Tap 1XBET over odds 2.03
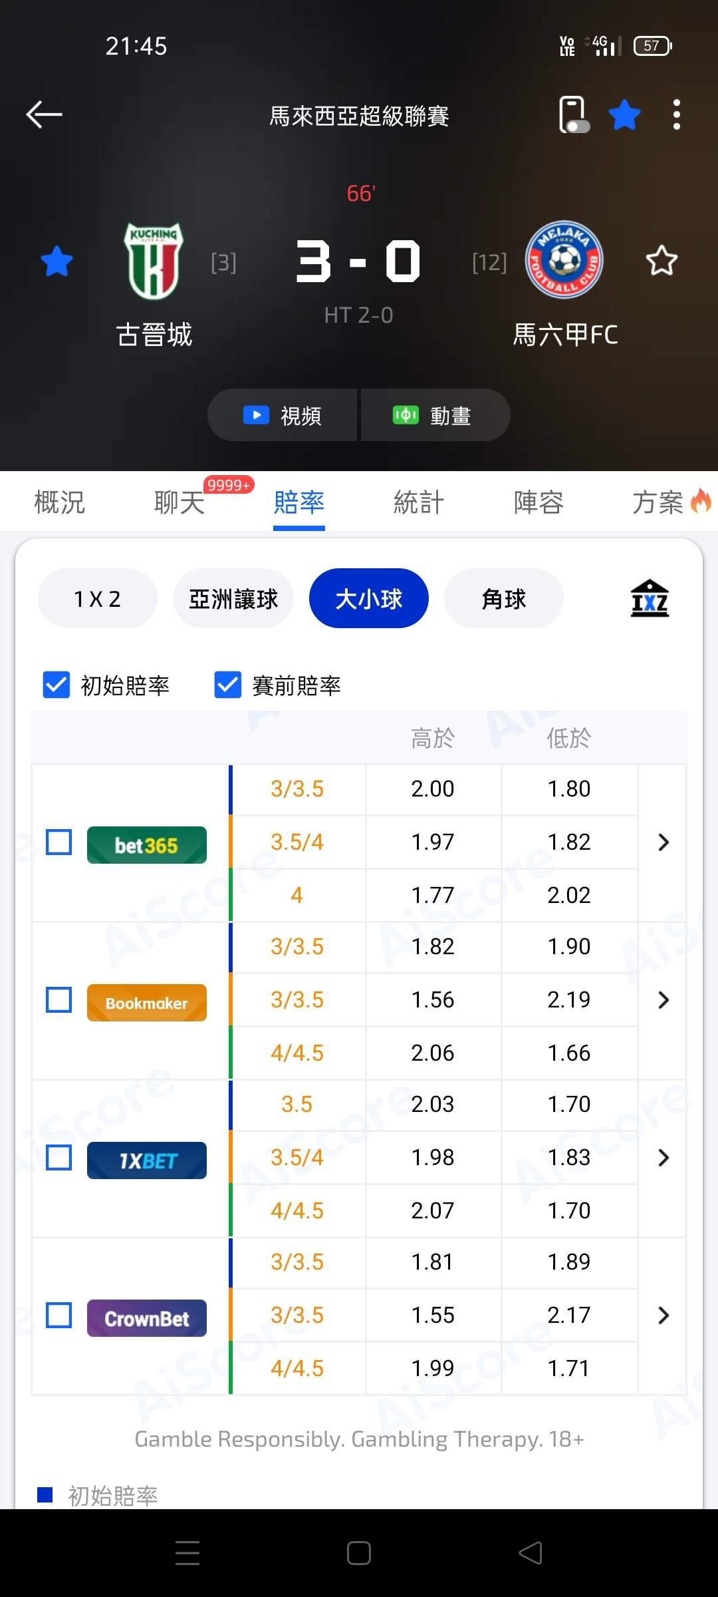This screenshot has width=718, height=1597. tap(433, 1105)
